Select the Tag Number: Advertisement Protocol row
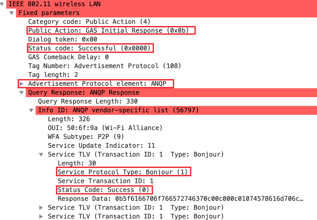317x220 pixels. pos(104,66)
